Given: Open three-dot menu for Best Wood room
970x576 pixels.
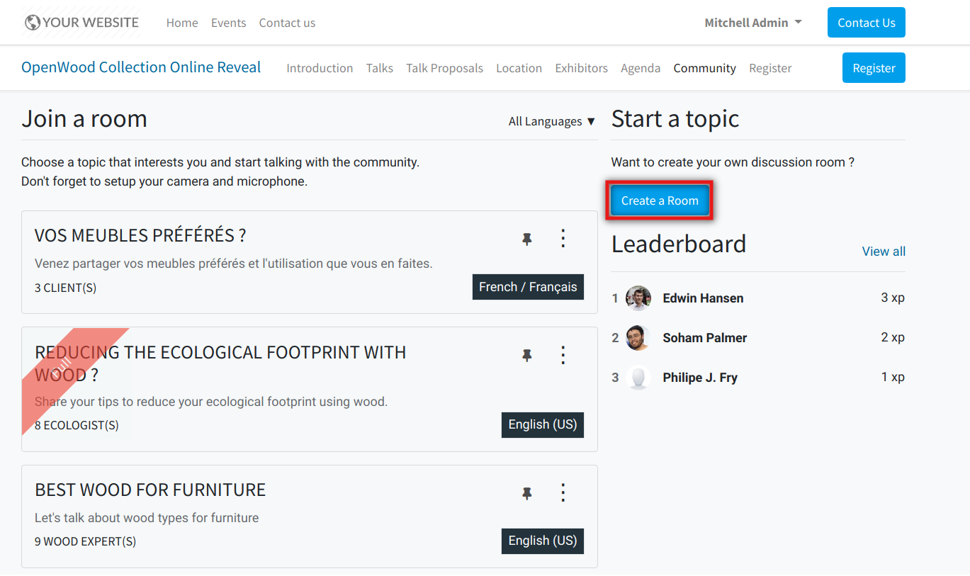Looking at the screenshot, I should (563, 492).
